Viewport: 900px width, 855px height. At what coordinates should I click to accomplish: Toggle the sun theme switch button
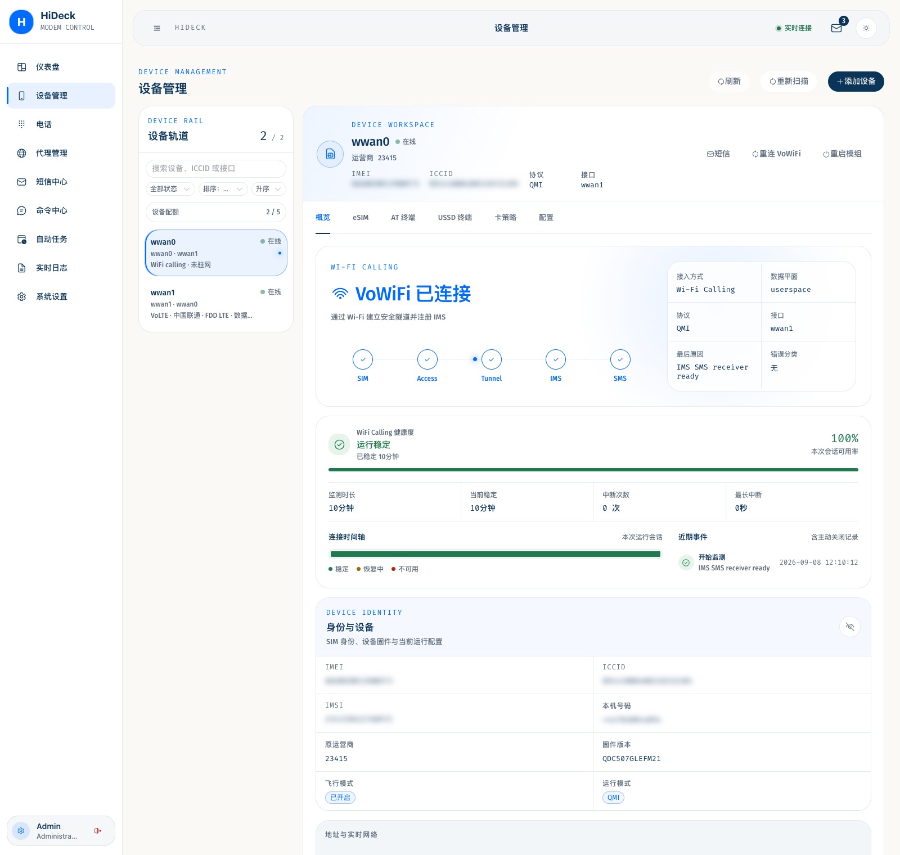pyautogui.click(x=866, y=28)
